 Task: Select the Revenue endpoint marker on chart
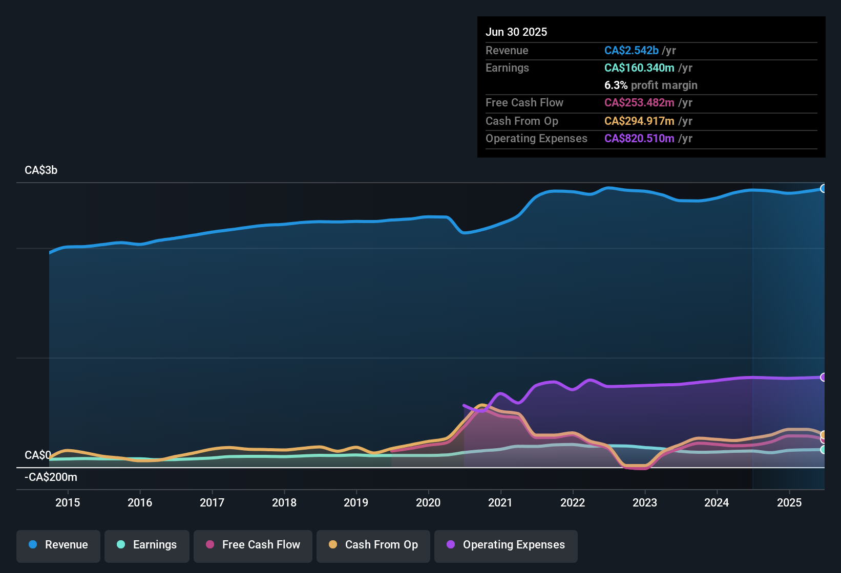[823, 189]
